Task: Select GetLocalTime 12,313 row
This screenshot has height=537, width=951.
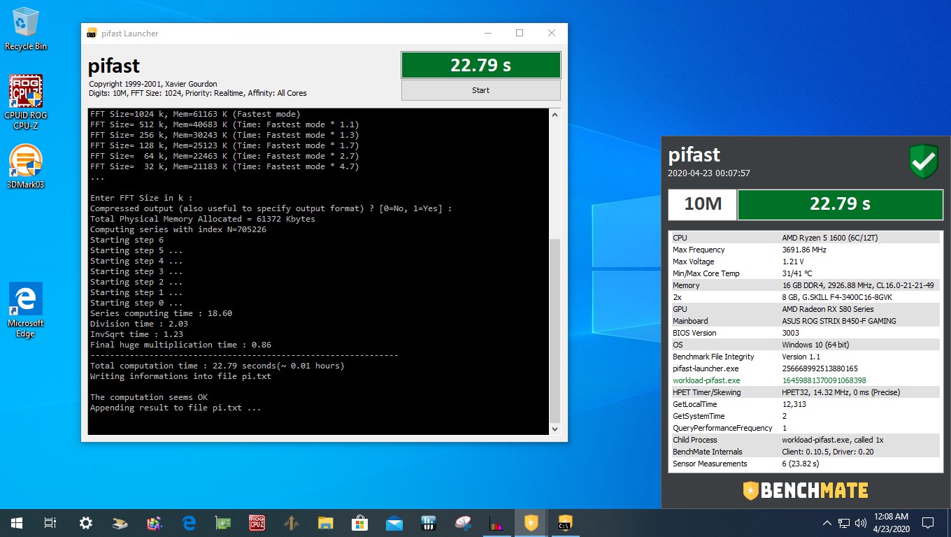Action: point(805,404)
